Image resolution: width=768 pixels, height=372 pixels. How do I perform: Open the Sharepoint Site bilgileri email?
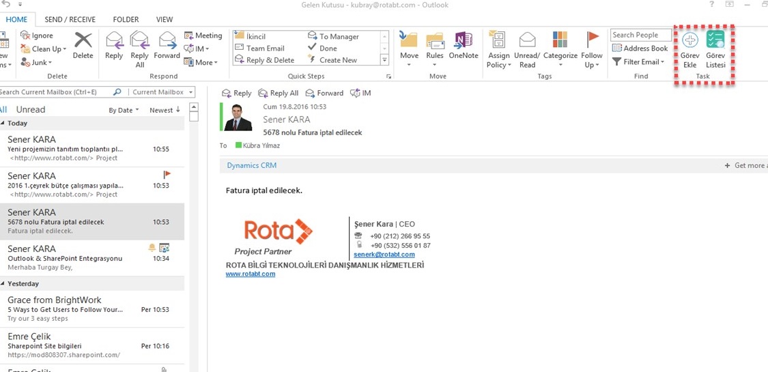pos(92,346)
